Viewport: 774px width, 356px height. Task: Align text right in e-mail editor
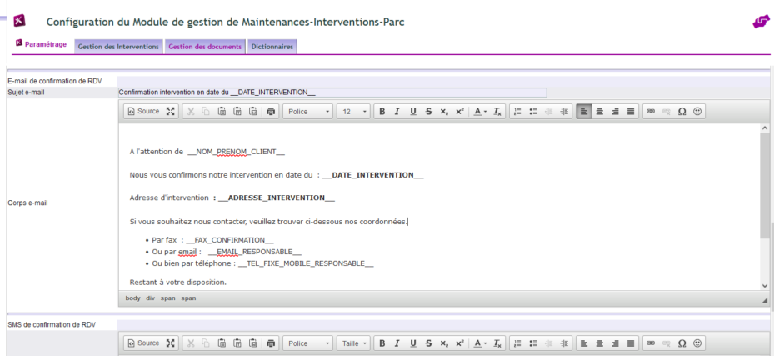[615, 112]
